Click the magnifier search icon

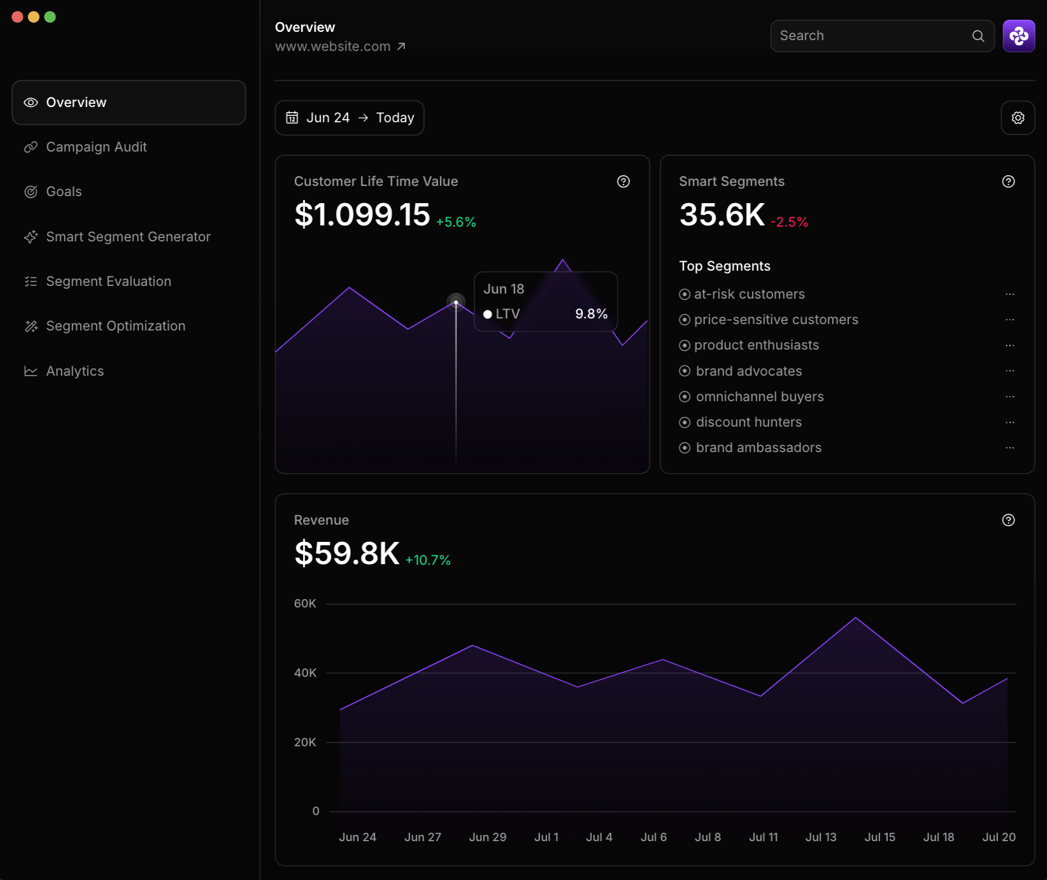[x=978, y=36]
